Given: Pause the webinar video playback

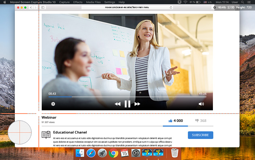Looking at the screenshot, I should pyautogui.click(x=127, y=104).
